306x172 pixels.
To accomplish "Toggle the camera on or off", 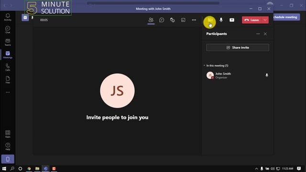I will coord(210,20).
